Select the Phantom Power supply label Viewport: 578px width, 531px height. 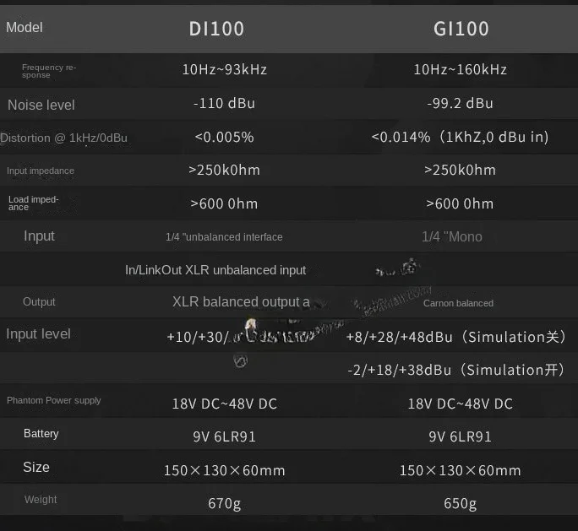tap(53, 400)
